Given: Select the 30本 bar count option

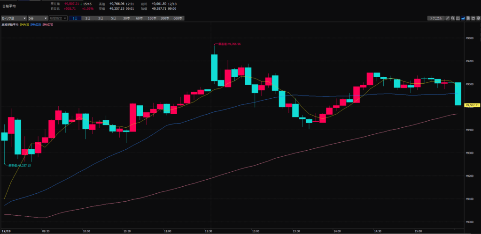Looking at the screenshot, I should 126,18.
